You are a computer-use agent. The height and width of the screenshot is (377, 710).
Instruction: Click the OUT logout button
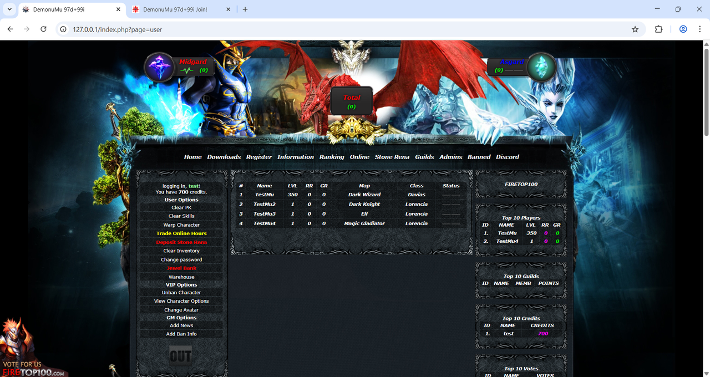tap(180, 356)
